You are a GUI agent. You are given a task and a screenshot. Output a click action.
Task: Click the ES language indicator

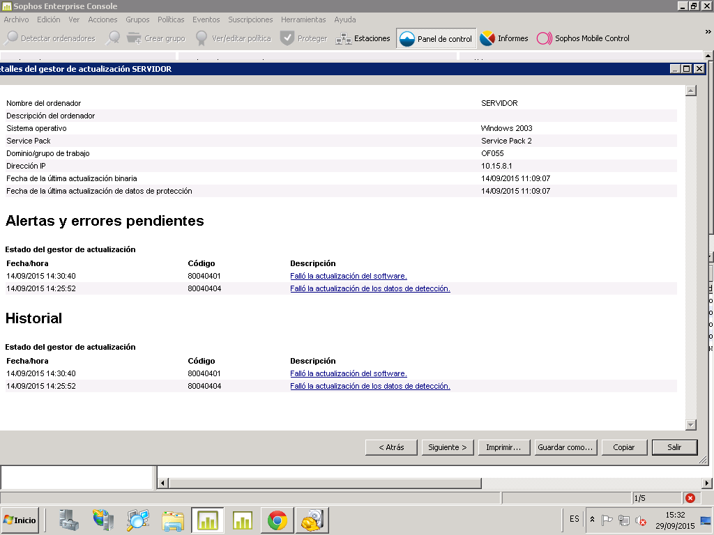[x=575, y=519]
